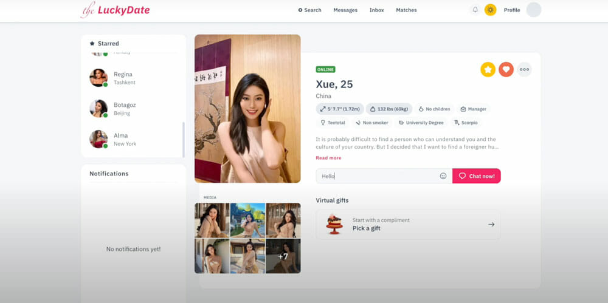Open media thumbnail with blue sky
Image resolution: width=608 pixels, height=303 pixels.
248,220
